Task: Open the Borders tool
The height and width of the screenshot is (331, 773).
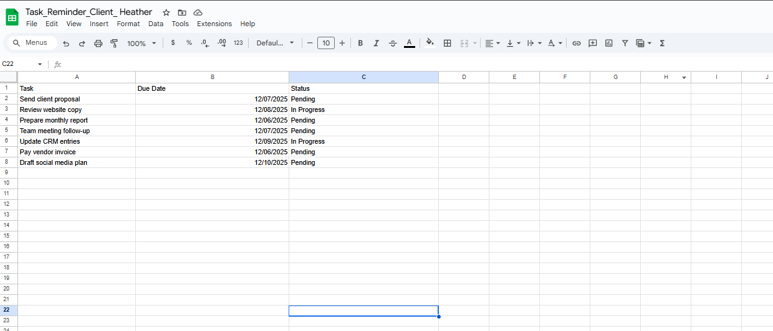Action: click(x=447, y=43)
